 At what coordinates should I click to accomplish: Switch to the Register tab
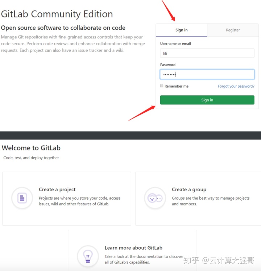(233, 30)
